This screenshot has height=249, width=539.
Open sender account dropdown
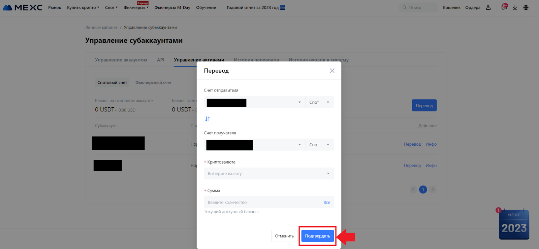255,102
